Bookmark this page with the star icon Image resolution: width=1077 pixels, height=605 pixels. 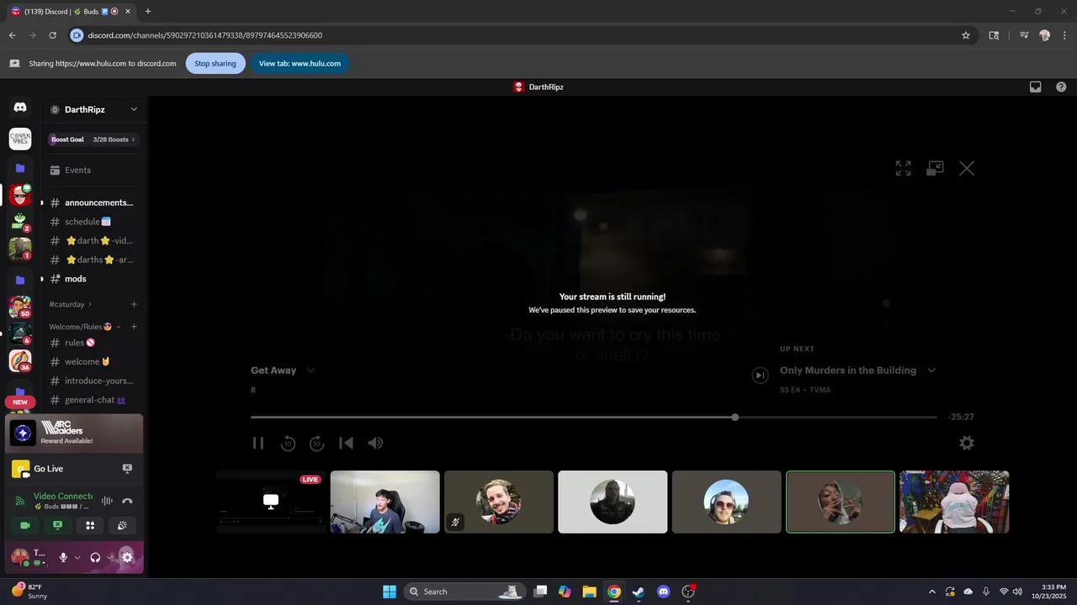tap(966, 35)
